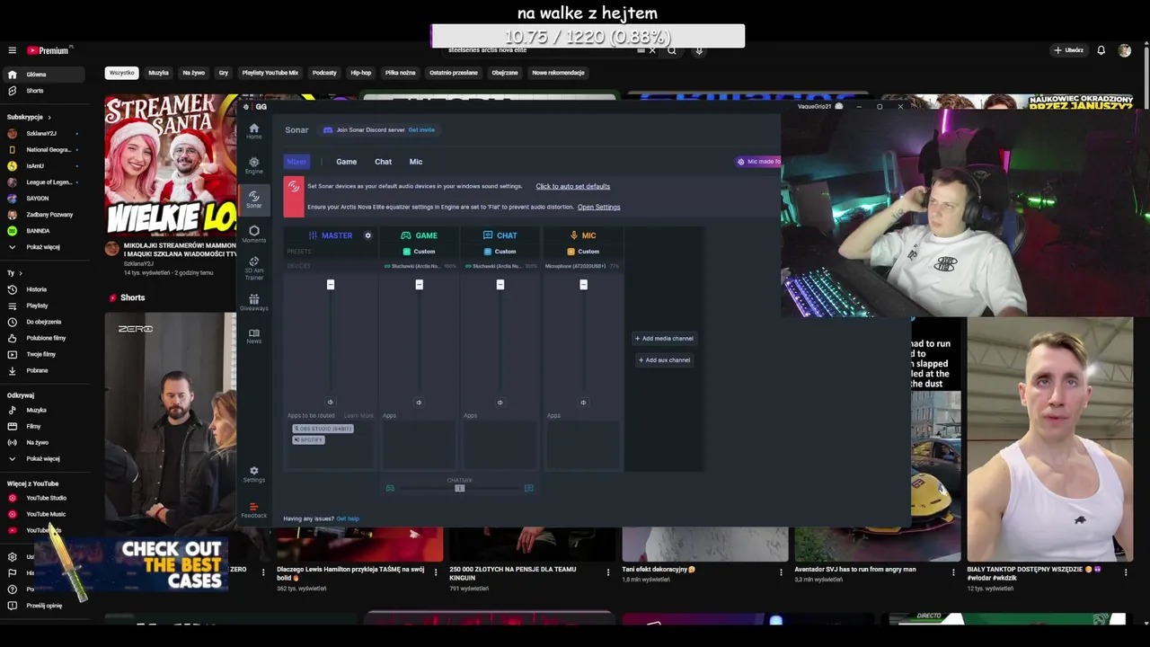Click the Open Settings link in Sonar
Viewport: 1150px width, 647px height.
coord(598,207)
